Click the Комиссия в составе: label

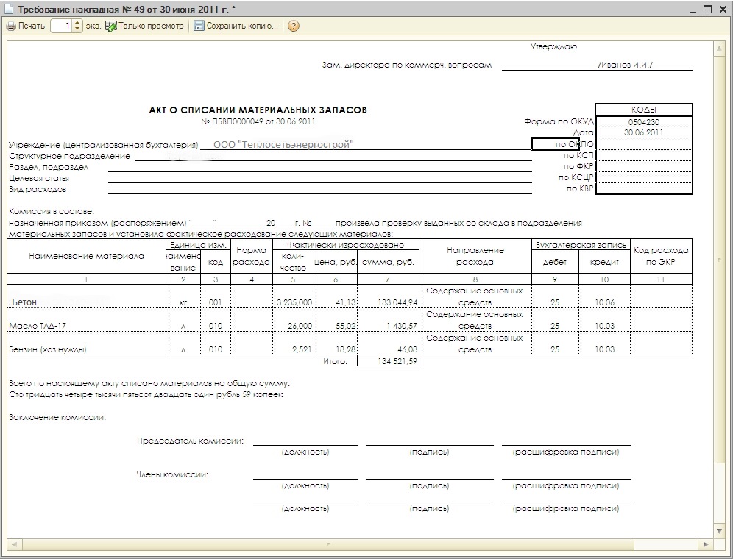(x=52, y=211)
